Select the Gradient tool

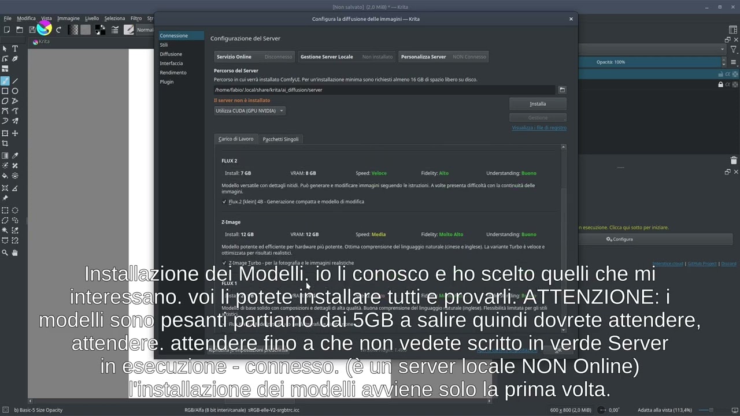(5, 156)
